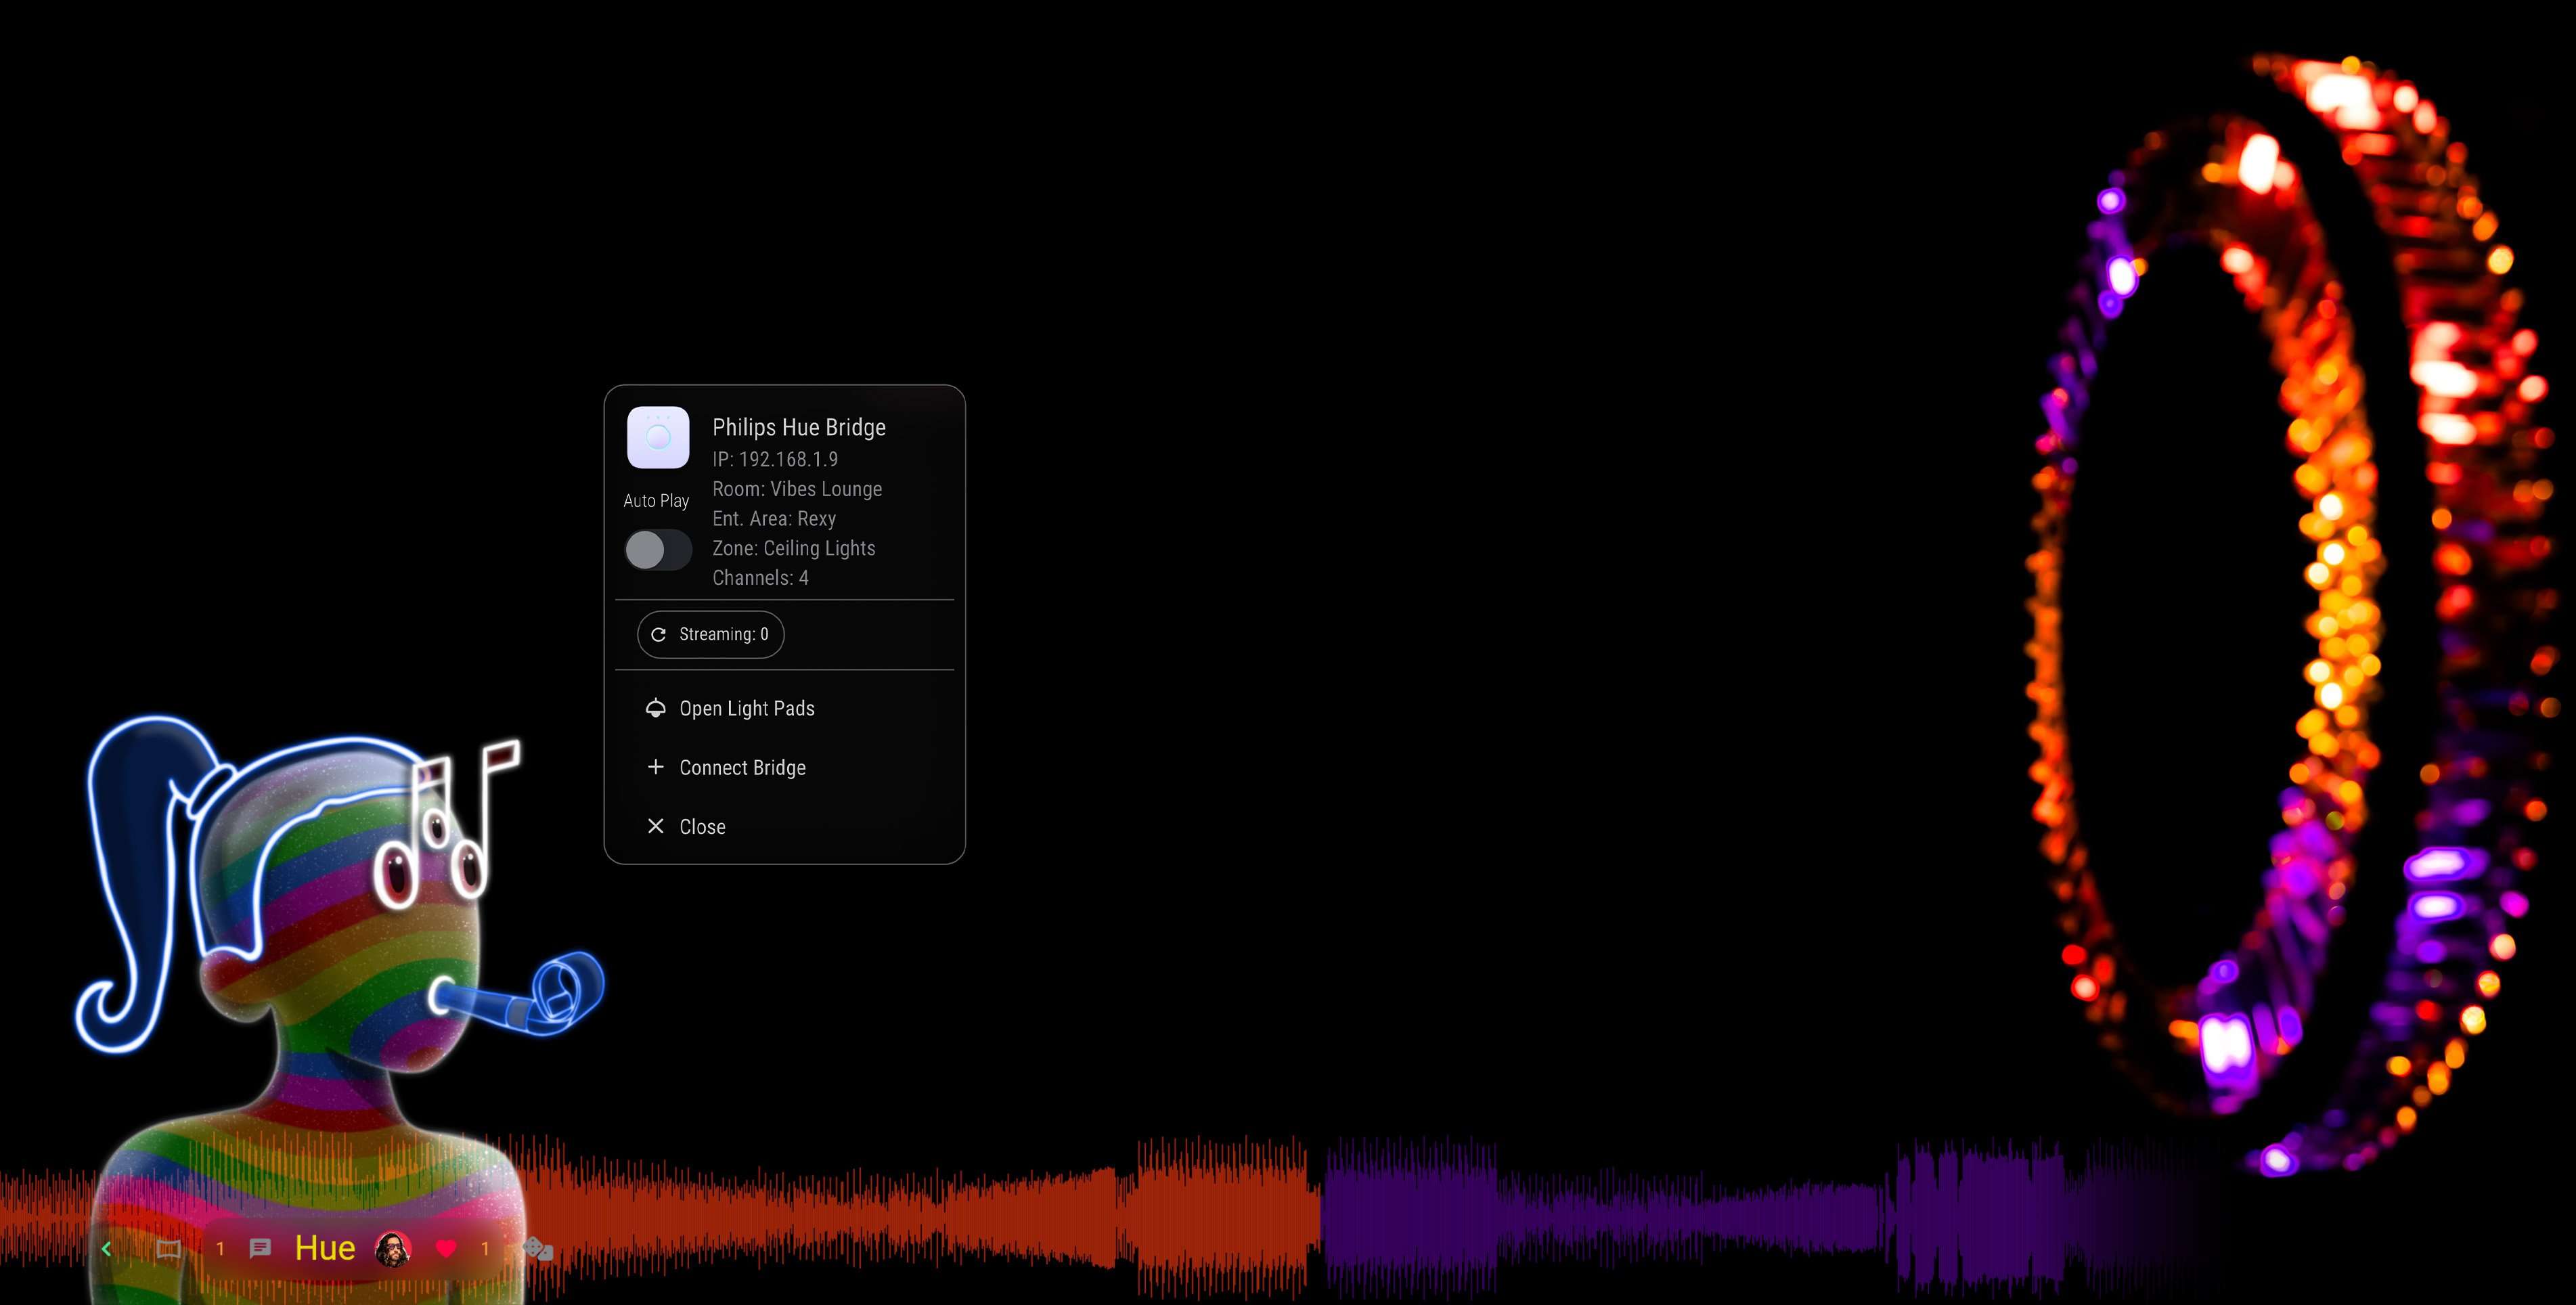Image resolution: width=2576 pixels, height=1305 pixels.
Task: Click the plus icon beside Connect Bridge
Action: pos(656,767)
